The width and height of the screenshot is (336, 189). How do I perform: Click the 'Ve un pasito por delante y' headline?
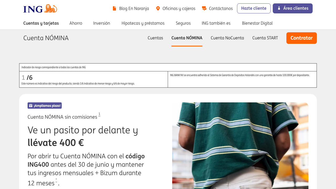83,130
